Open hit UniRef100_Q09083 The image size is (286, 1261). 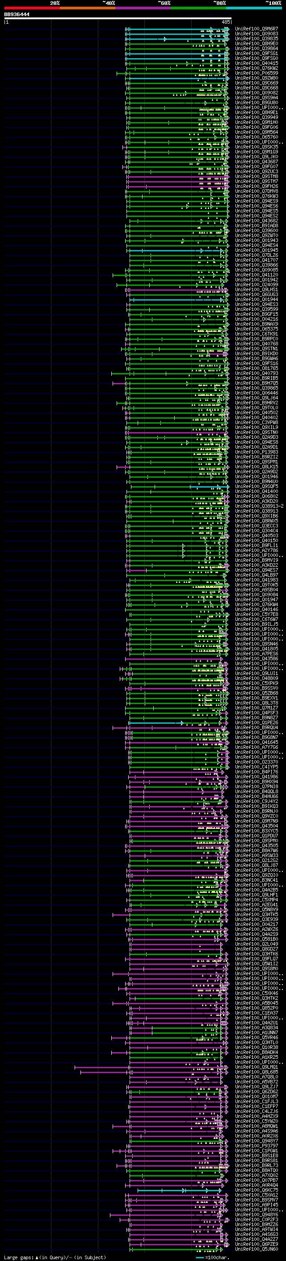(x=257, y=34)
